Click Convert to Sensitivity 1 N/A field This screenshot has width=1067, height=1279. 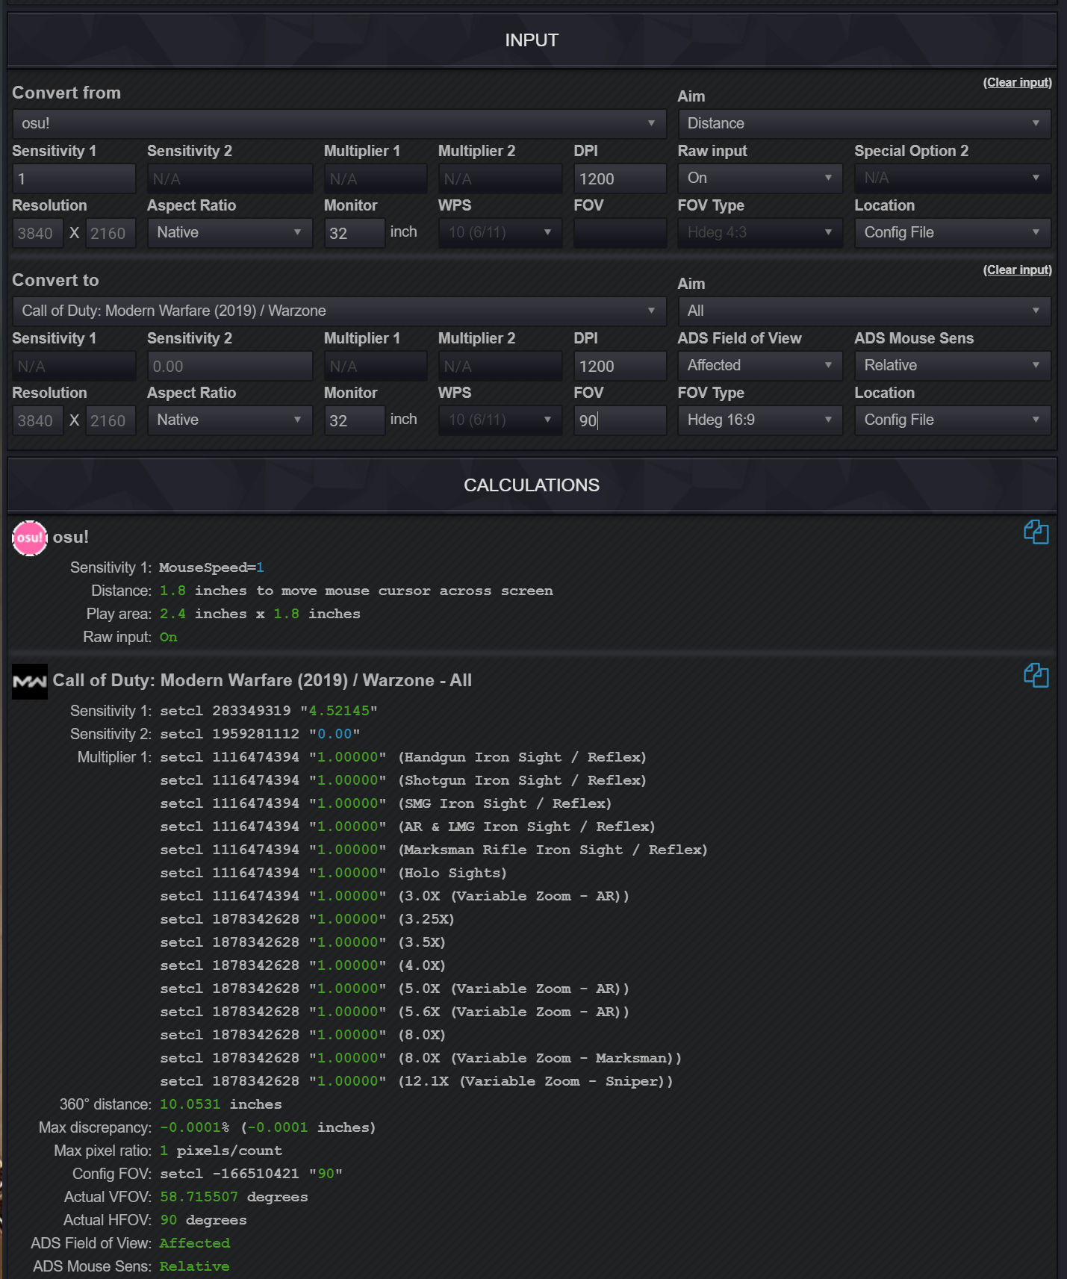point(74,366)
